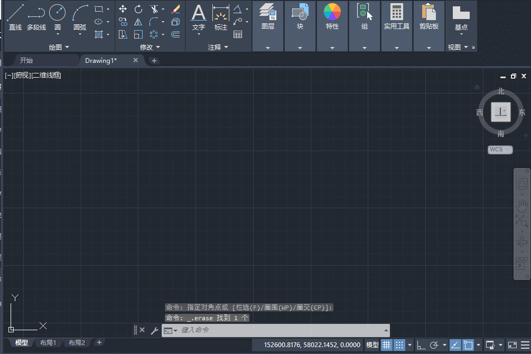This screenshot has width=531, height=354.
Task: Open the 标注 (Dimension) tool
Action: point(221,17)
